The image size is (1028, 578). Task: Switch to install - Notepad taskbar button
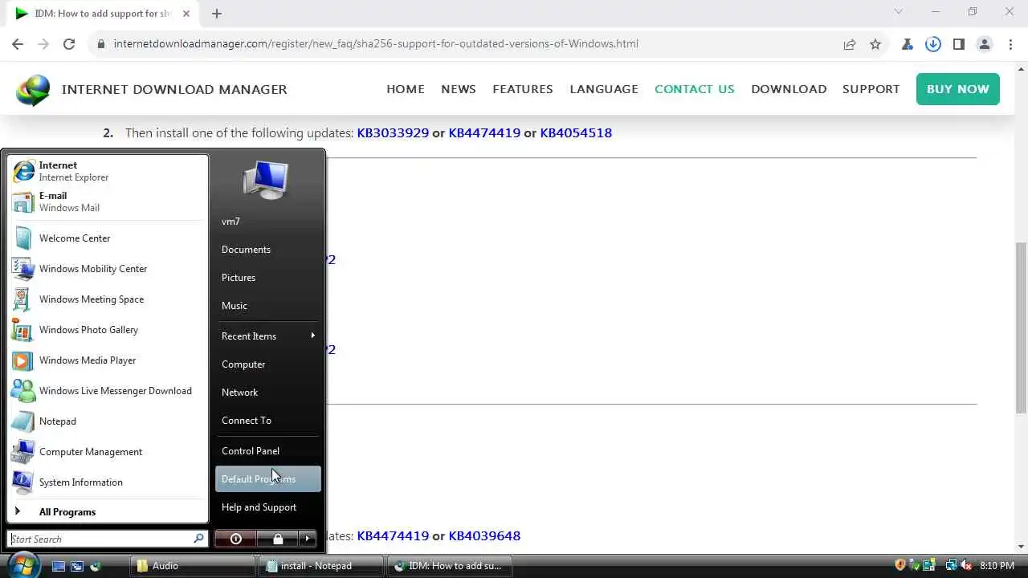click(322, 566)
